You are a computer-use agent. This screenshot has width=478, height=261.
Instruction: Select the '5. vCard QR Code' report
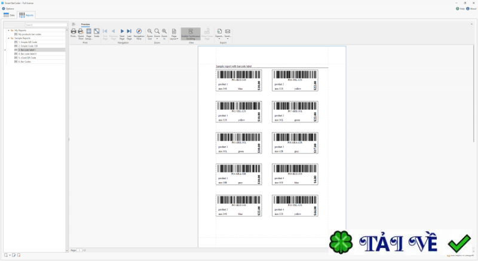(27, 57)
